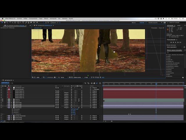The height and width of the screenshot is (140, 186).
Task: Open the preview shortcut Barra espaciadora dropdown
Action: [x=174, y=47]
